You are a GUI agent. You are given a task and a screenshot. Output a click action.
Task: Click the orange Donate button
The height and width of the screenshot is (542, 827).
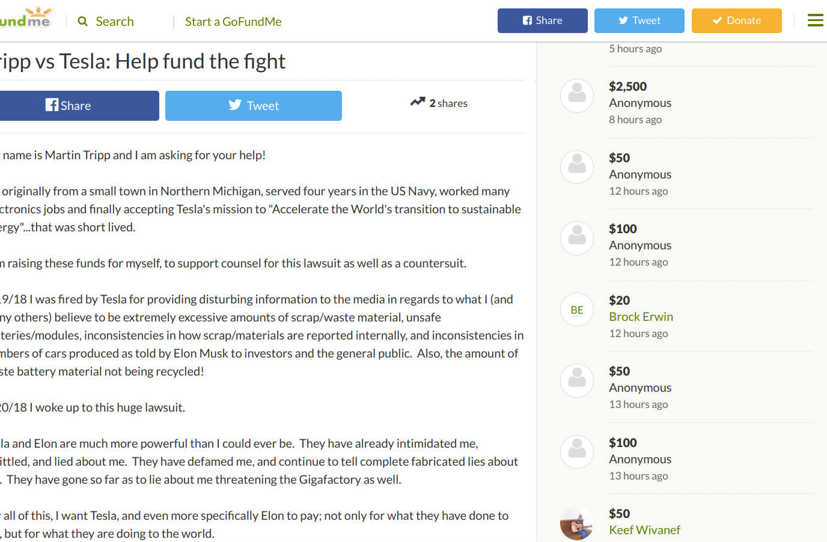coord(737,20)
